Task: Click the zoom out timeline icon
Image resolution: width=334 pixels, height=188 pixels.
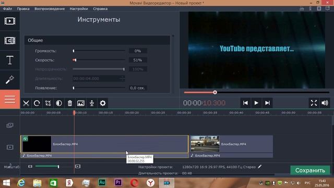Action: [30, 166]
